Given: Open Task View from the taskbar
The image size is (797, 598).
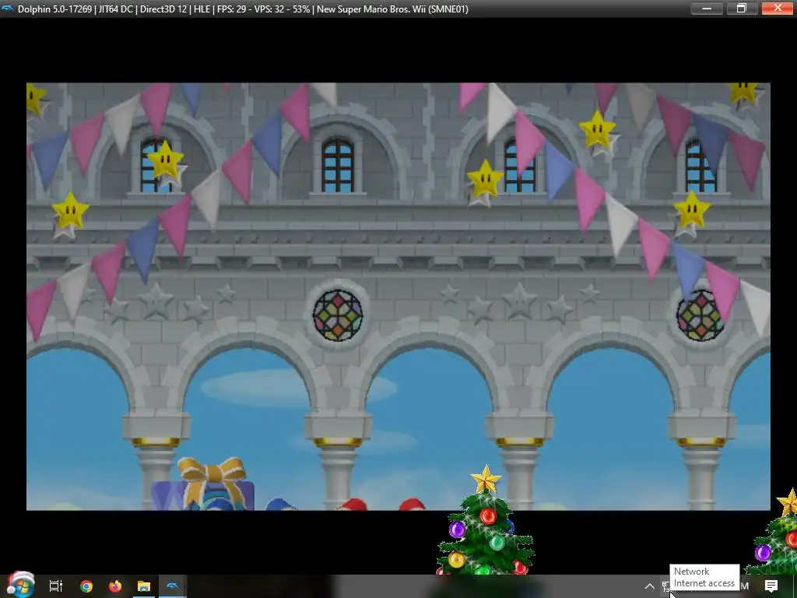Looking at the screenshot, I should click(x=56, y=586).
